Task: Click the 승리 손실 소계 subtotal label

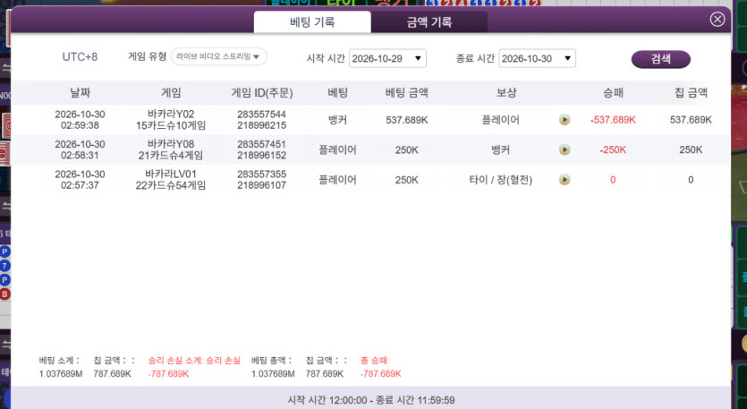Action: pyautogui.click(x=194, y=361)
